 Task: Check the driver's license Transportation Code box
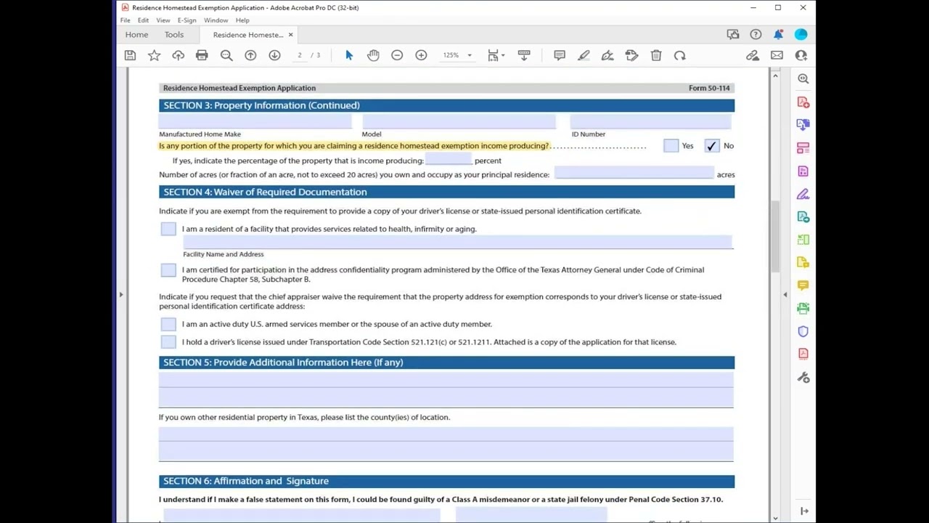click(x=168, y=342)
